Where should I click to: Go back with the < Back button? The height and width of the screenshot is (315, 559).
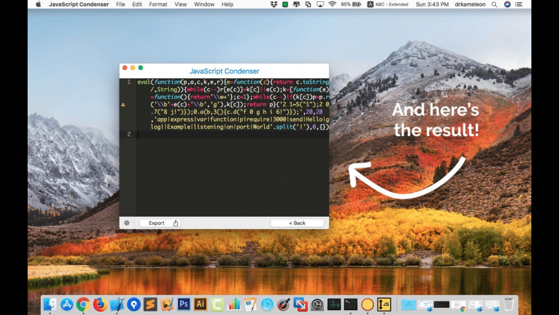click(x=297, y=223)
